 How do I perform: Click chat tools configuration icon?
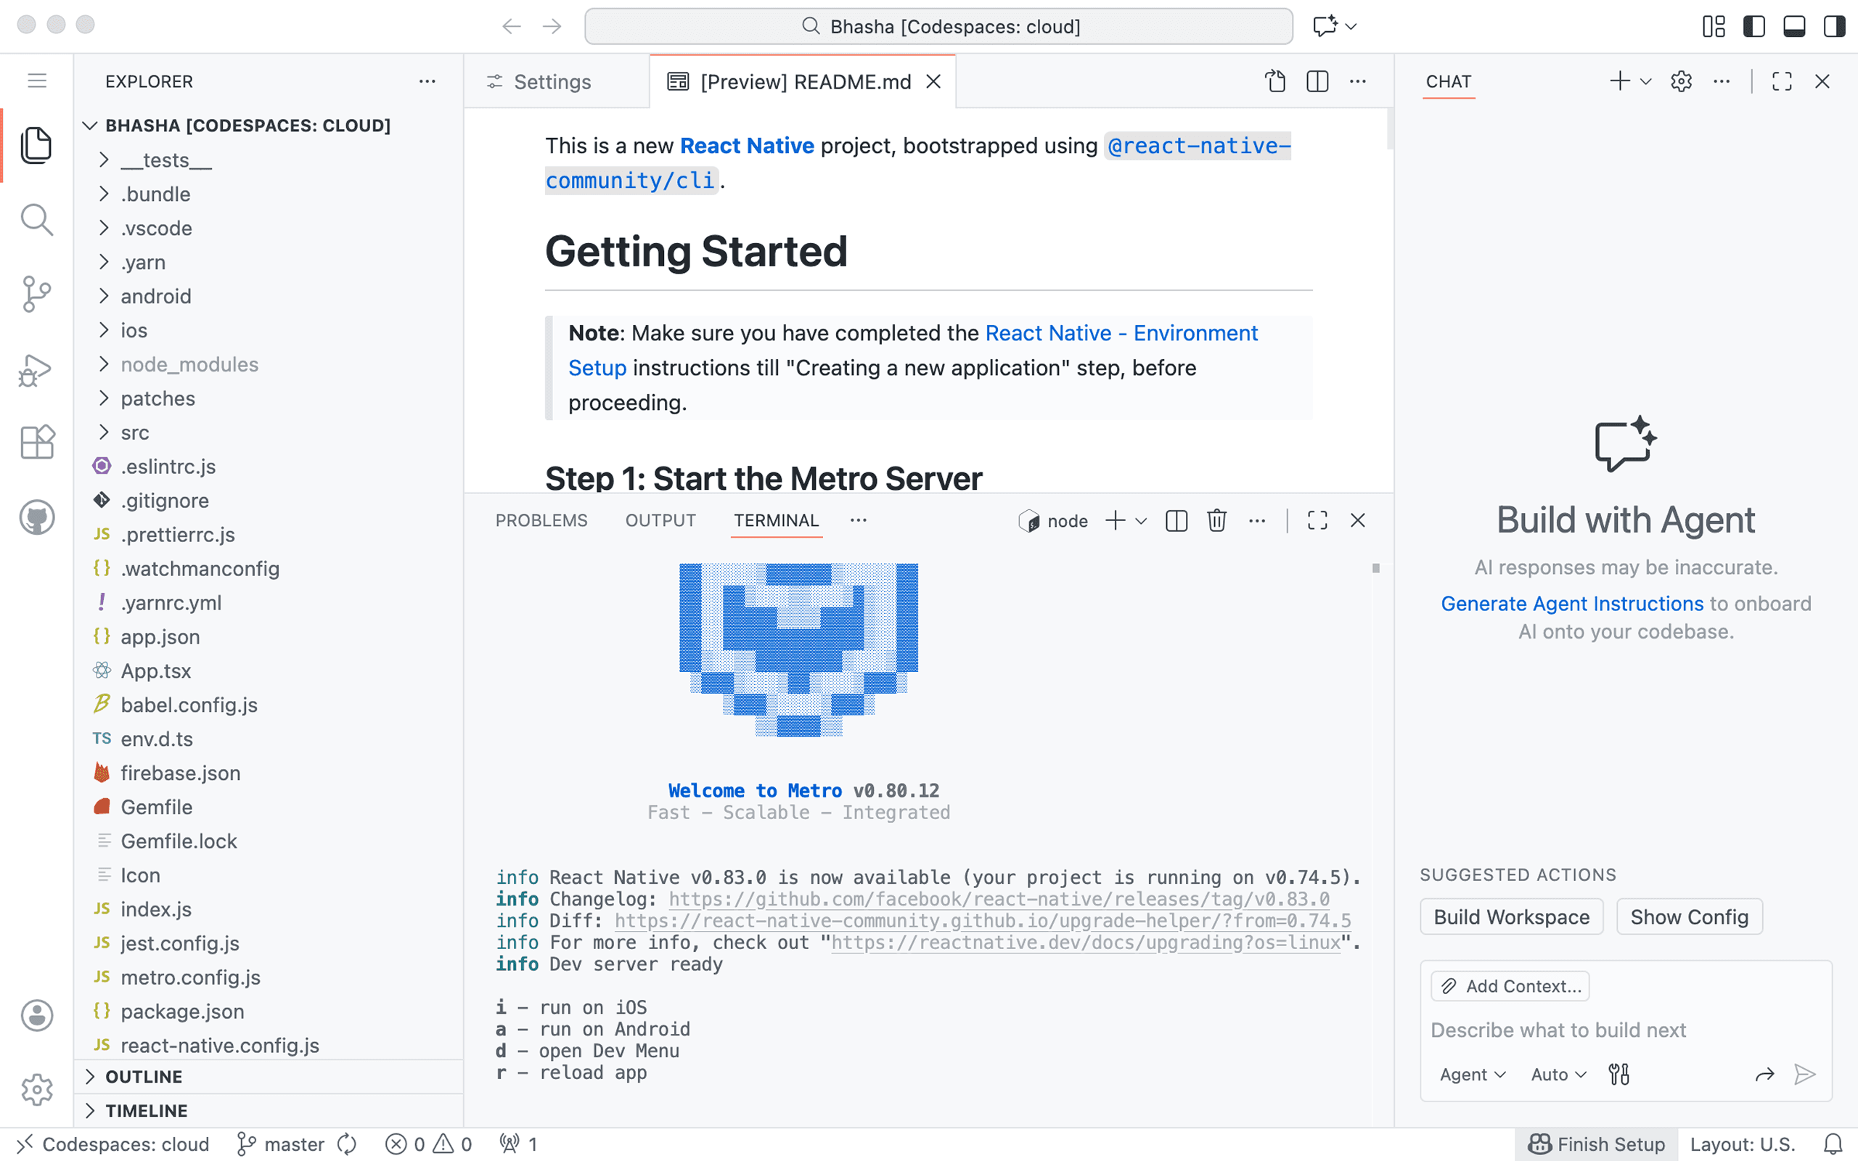1618,1074
